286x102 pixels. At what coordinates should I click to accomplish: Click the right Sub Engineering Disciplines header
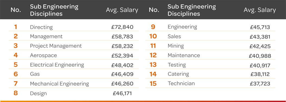pos(192,10)
